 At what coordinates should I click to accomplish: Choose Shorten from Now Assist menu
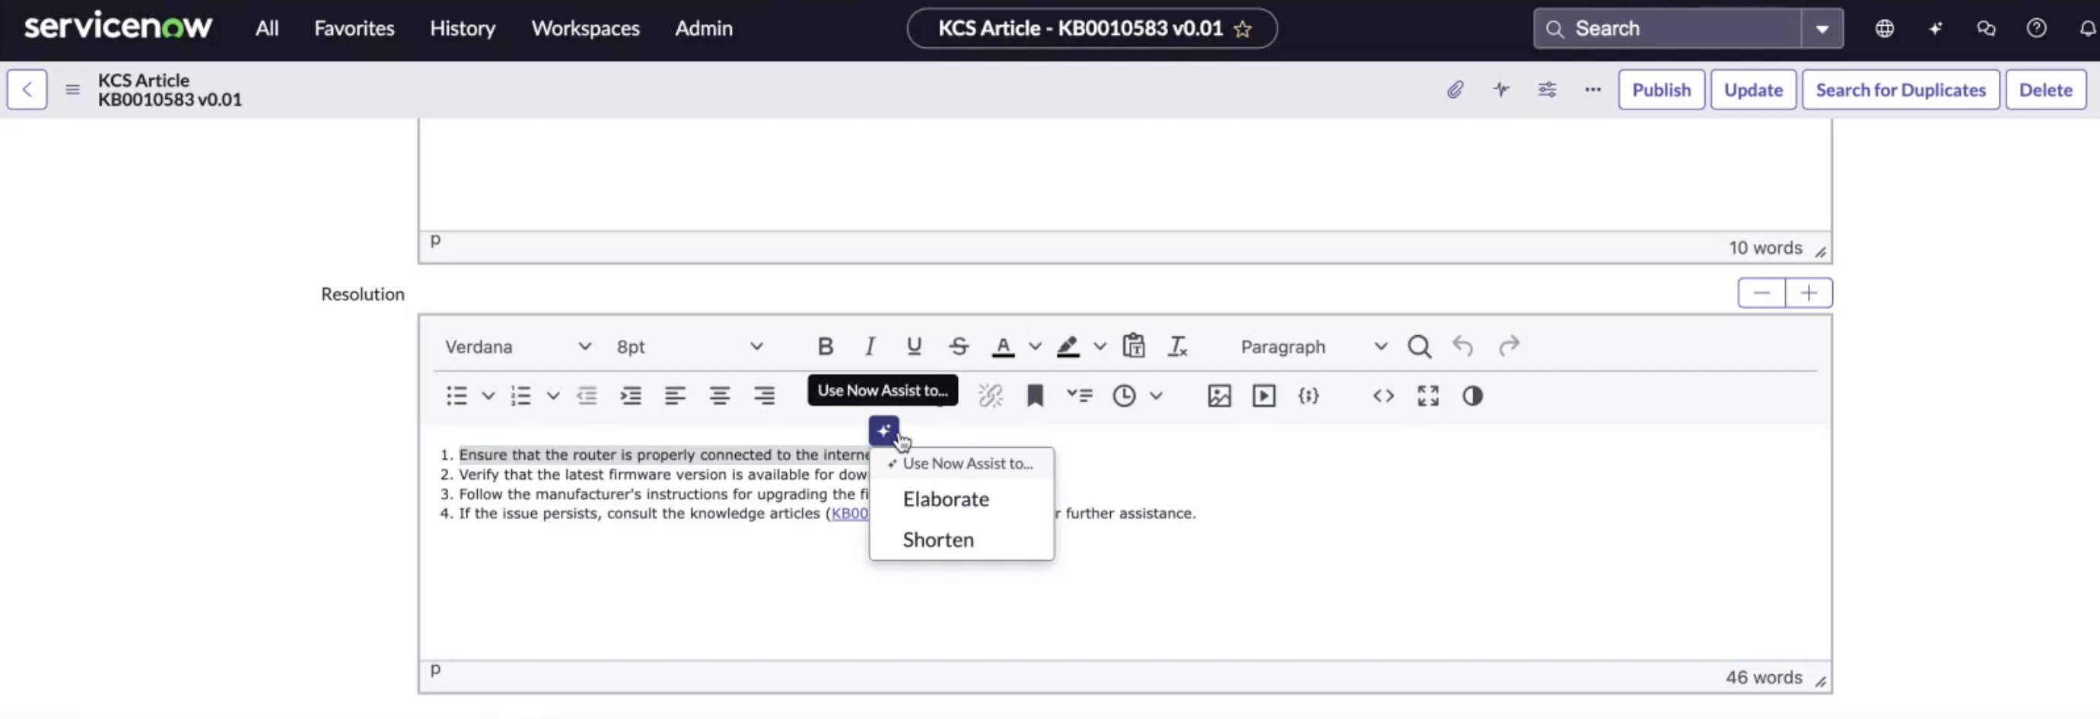tap(938, 540)
